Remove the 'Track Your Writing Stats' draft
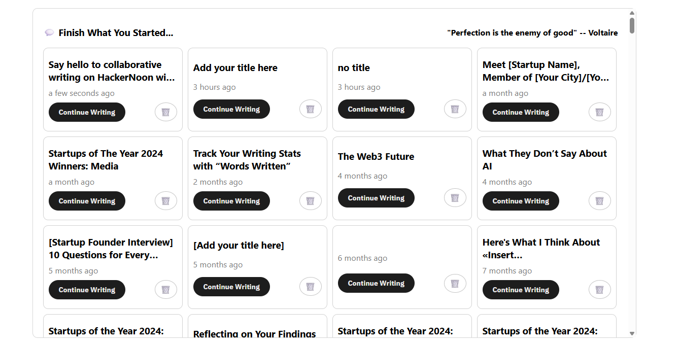The image size is (679, 344). [311, 201]
